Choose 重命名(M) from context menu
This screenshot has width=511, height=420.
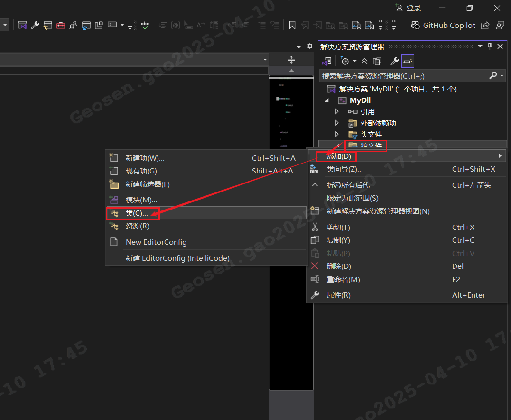click(x=407, y=279)
